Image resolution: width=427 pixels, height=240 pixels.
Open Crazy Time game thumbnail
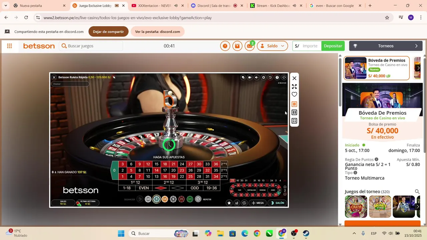click(x=356, y=207)
